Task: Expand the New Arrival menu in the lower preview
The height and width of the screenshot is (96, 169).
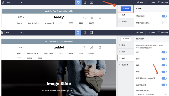Action: click(33, 53)
